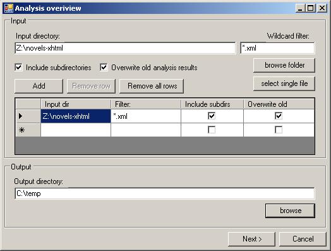The image size is (331, 251).
Task: Focus the Wildcard filter text field
Action: (277, 48)
